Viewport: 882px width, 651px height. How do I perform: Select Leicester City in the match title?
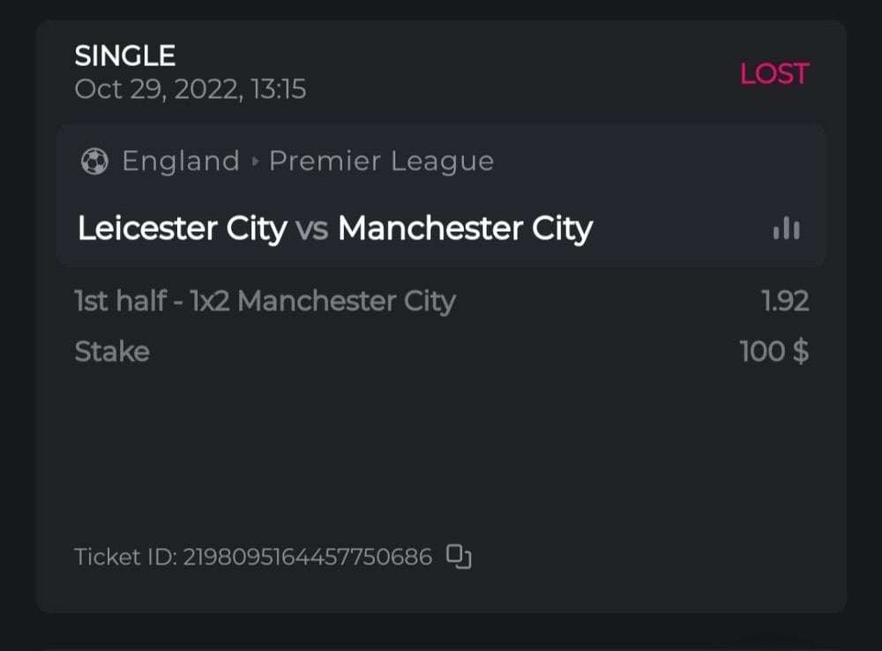coord(182,229)
